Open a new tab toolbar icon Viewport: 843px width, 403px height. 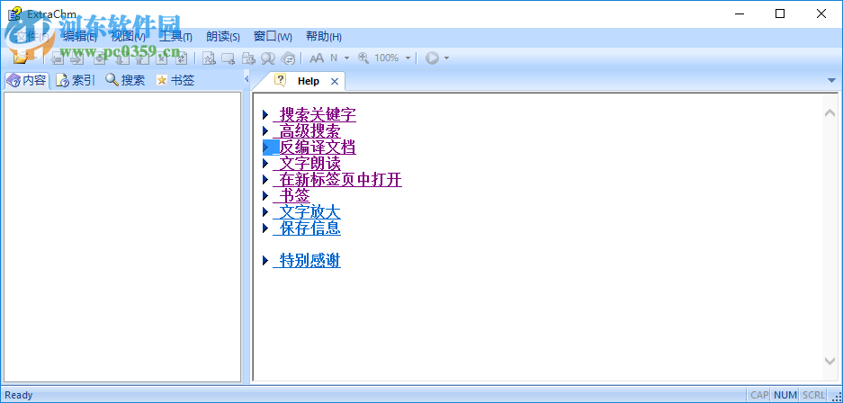[x=229, y=58]
